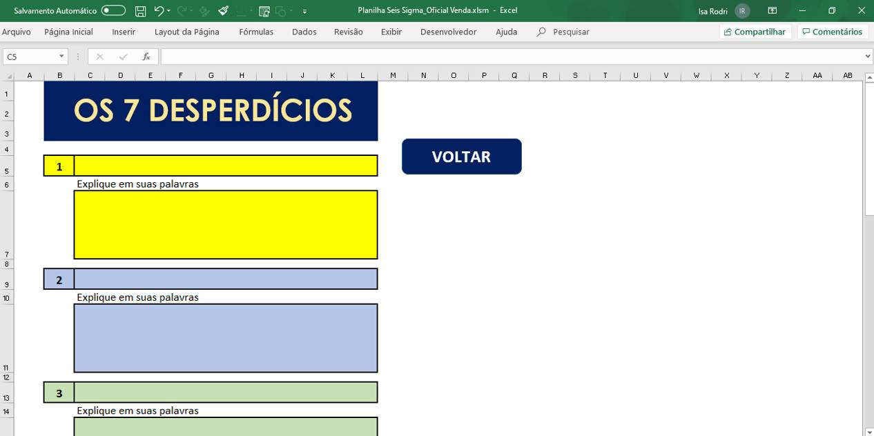Click the Save icon in quick access toolbar

(140, 11)
